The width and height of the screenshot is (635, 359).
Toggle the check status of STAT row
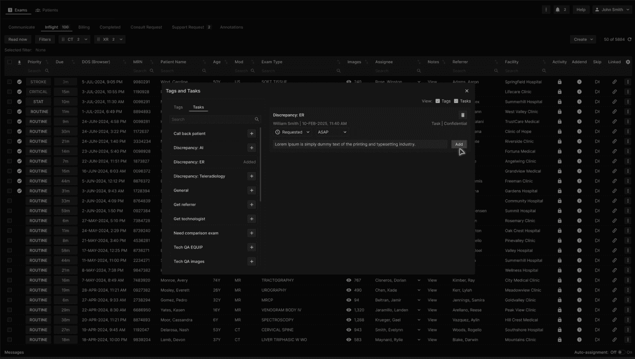(x=19, y=102)
